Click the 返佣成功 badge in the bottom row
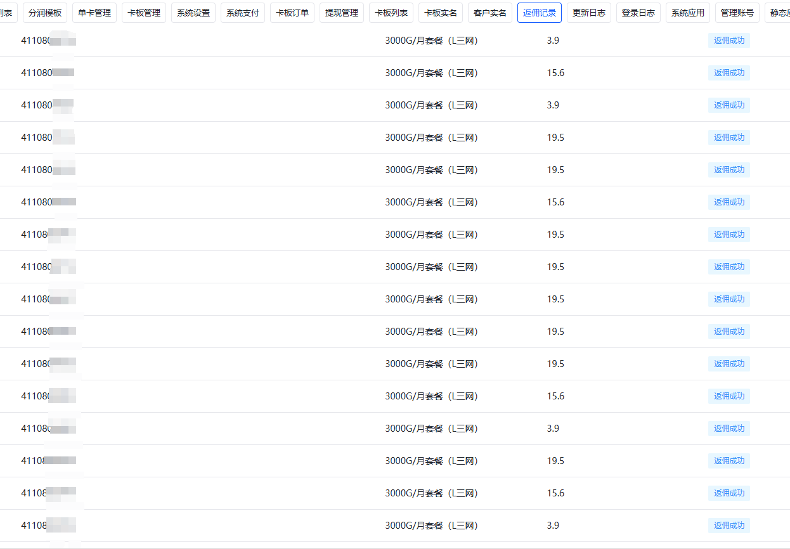This screenshot has height=549, width=790. [729, 526]
